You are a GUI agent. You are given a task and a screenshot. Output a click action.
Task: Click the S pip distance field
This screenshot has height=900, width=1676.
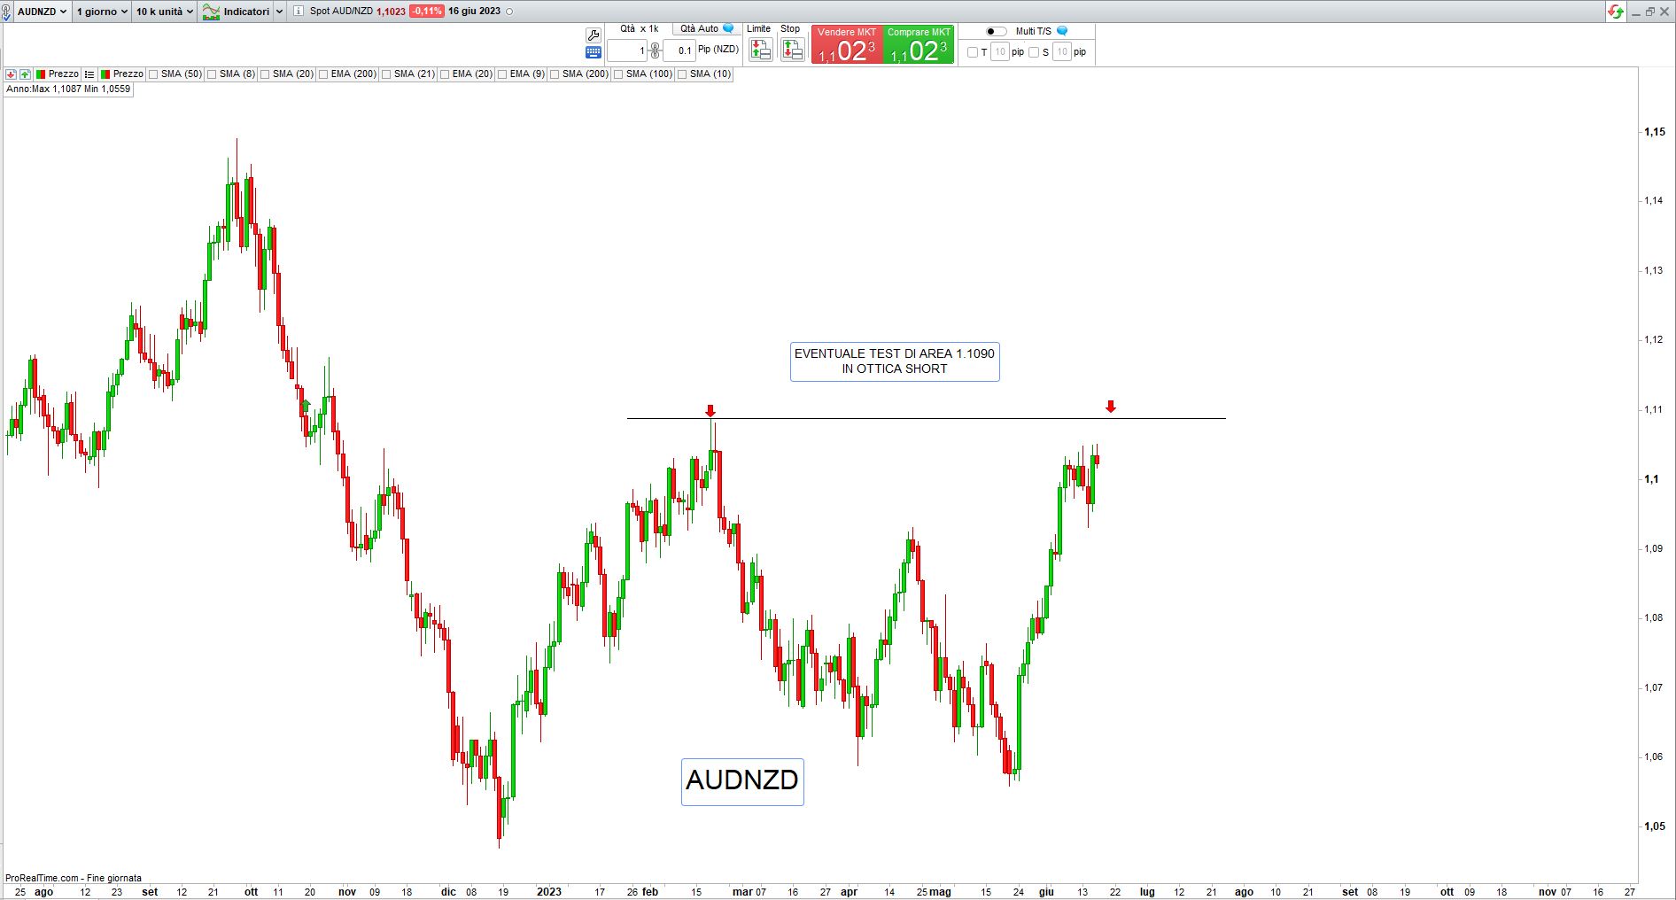(x=1062, y=52)
